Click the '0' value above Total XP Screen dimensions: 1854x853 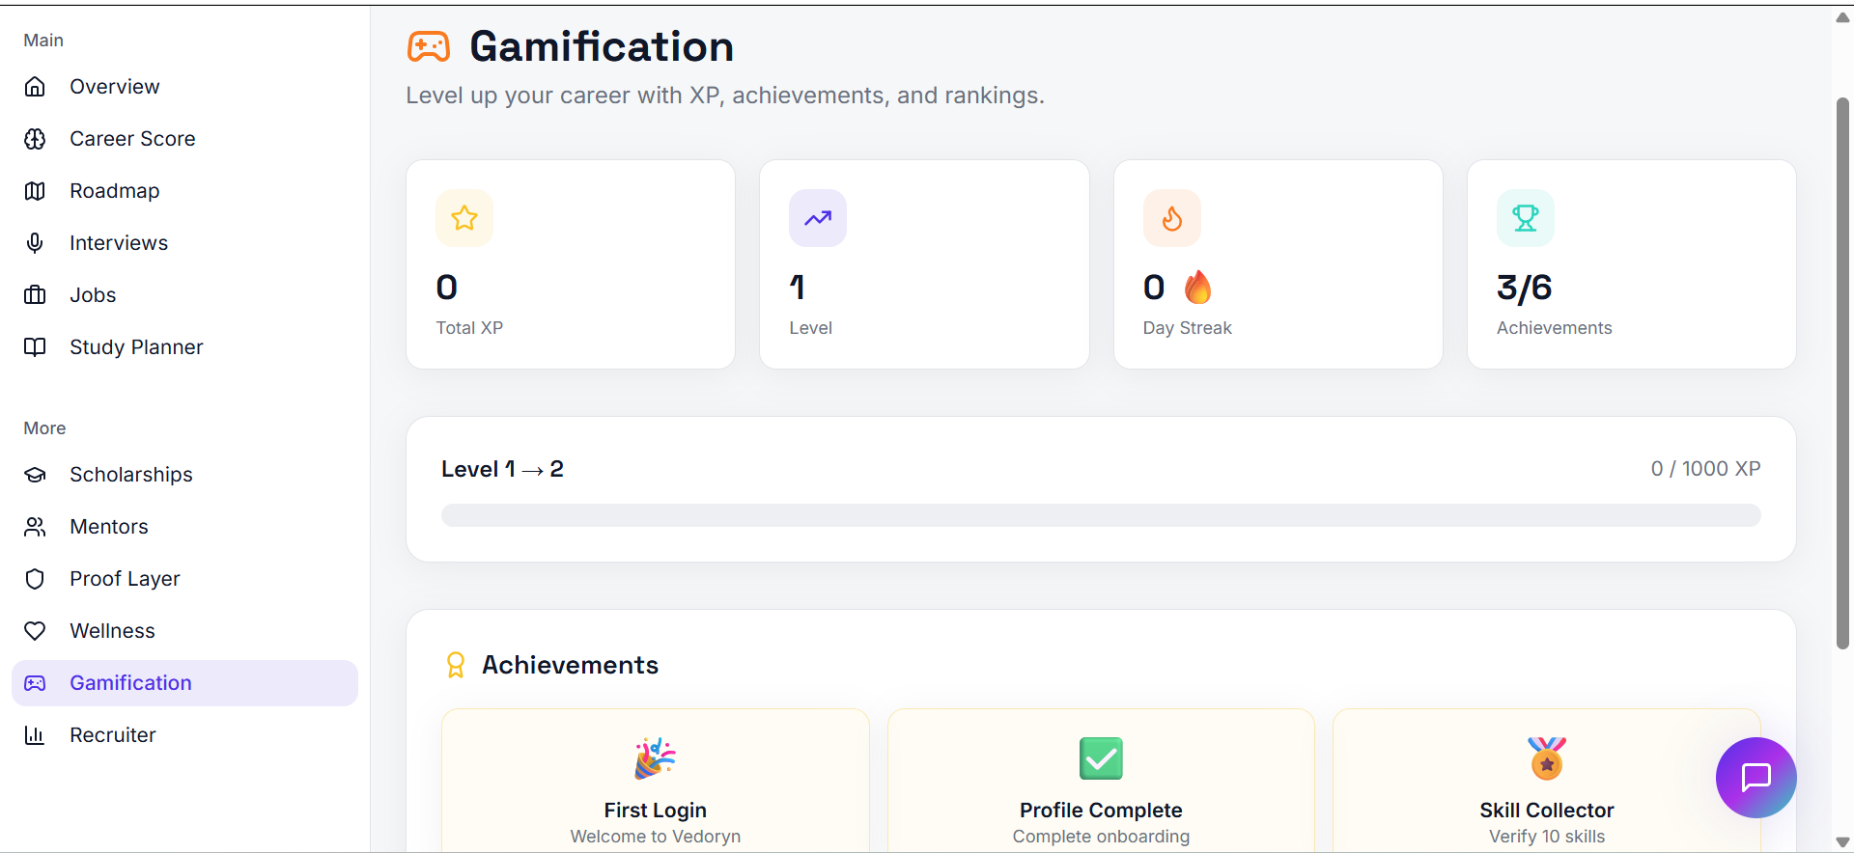click(x=447, y=288)
